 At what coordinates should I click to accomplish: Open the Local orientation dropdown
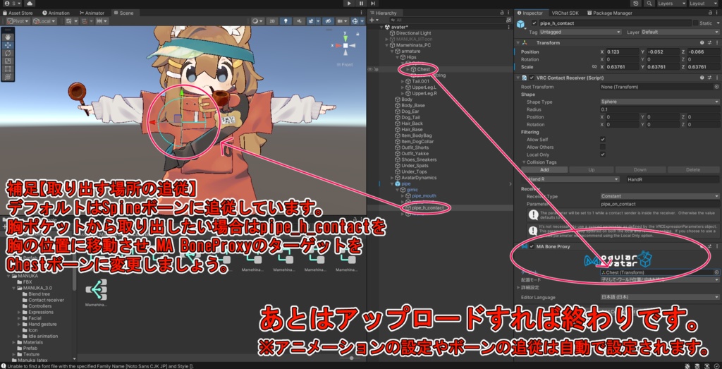click(x=44, y=21)
